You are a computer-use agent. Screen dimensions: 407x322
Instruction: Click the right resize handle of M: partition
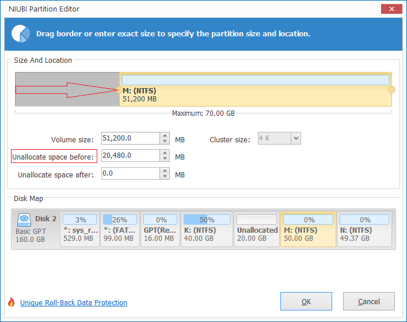click(x=391, y=90)
